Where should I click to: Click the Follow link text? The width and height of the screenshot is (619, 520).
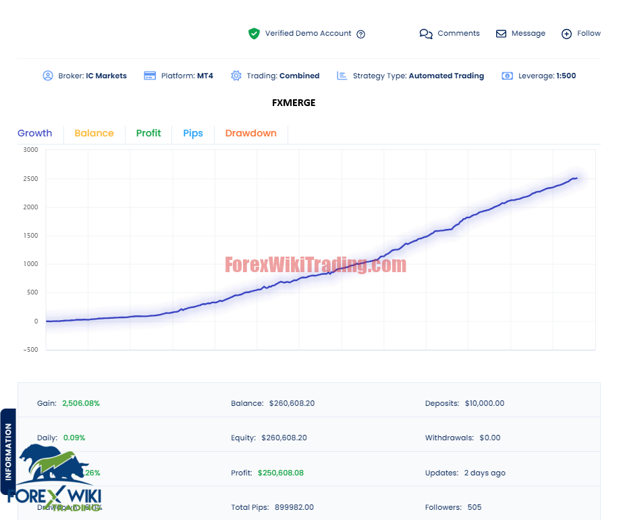point(589,33)
